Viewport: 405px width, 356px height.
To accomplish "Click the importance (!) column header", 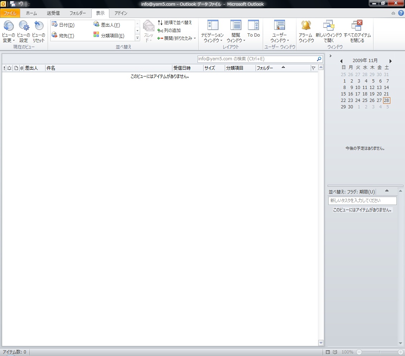I will click(x=4, y=68).
